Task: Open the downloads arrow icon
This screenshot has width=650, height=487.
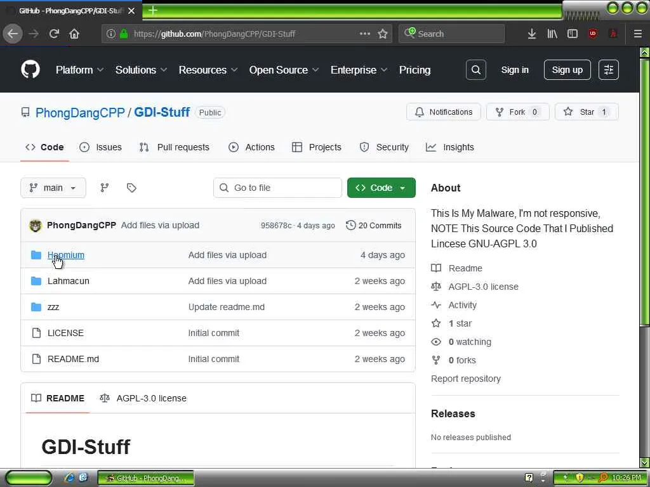Action: (532, 34)
